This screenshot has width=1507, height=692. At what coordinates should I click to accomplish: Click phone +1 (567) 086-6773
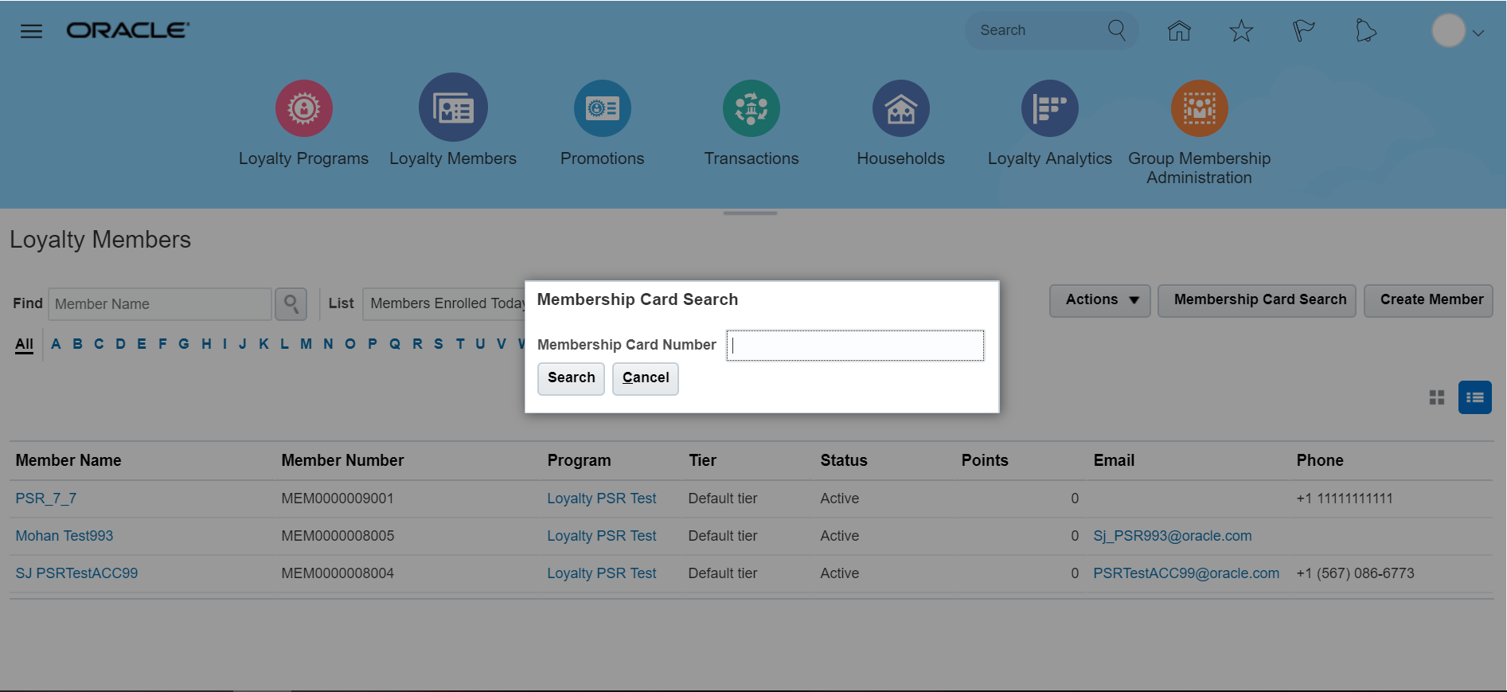(1355, 573)
